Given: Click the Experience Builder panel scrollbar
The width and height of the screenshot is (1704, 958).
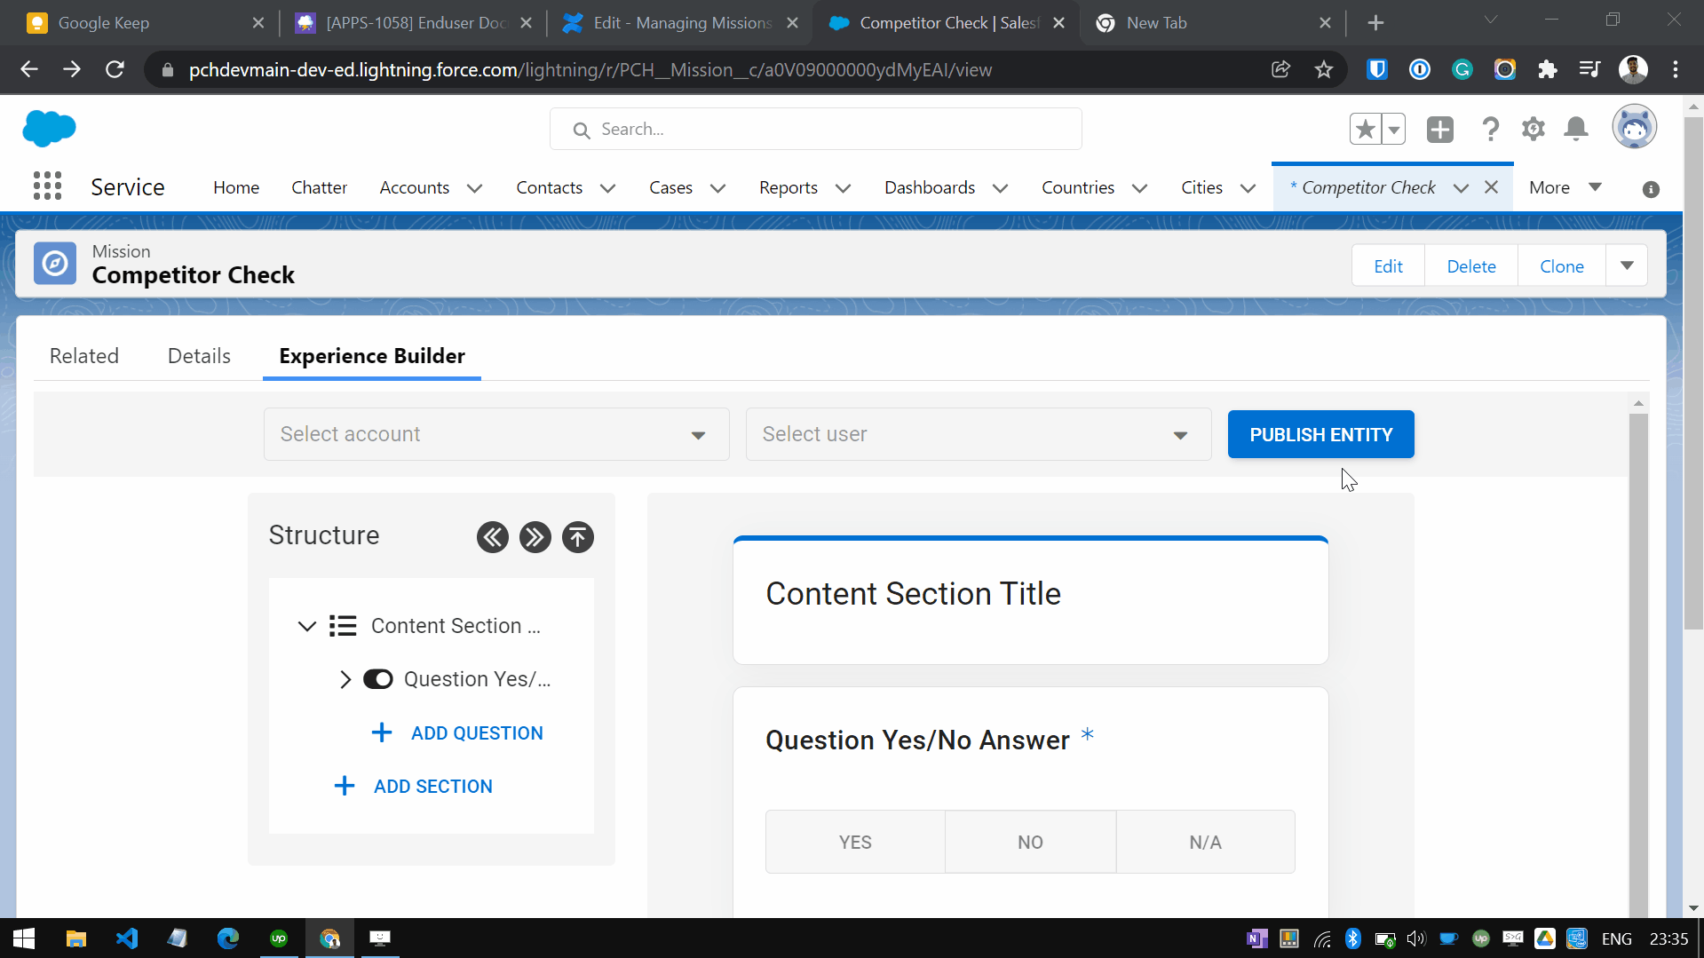Looking at the screenshot, I should coord(1638,657).
